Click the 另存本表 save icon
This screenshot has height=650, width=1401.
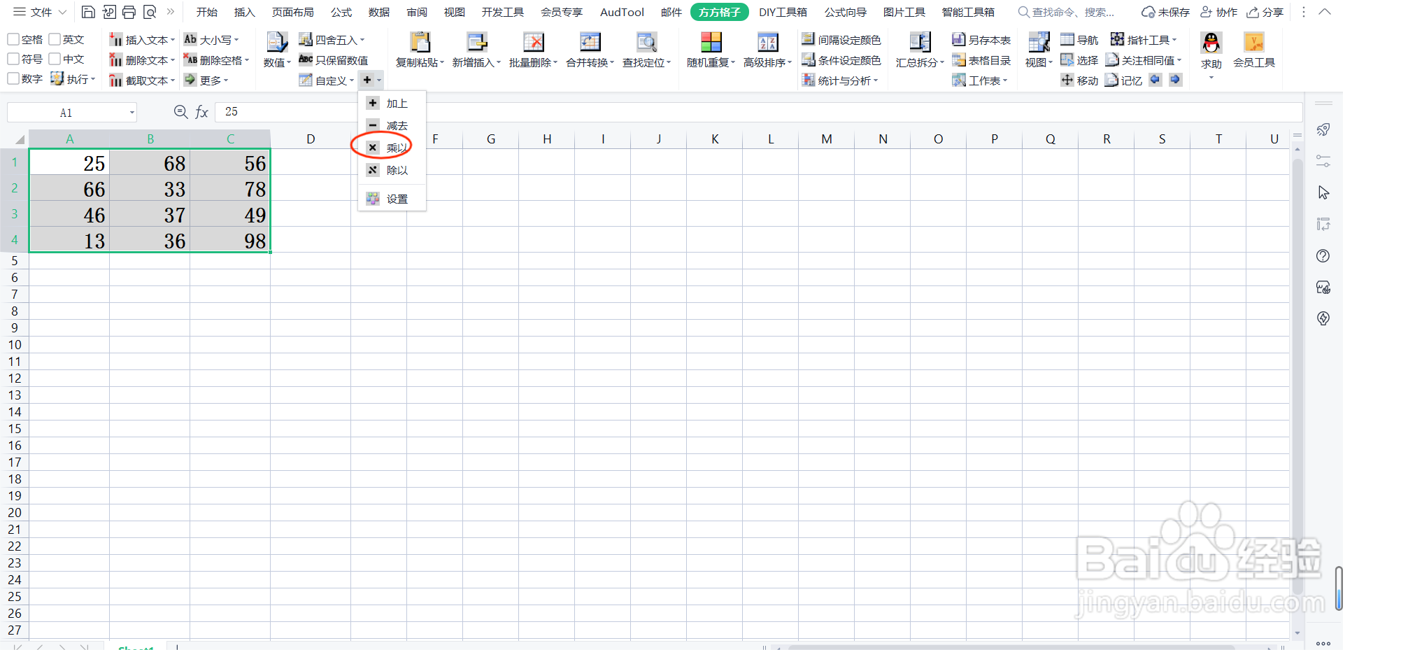958,40
